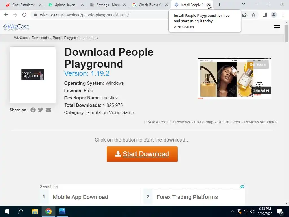
Task: Share via email envelope icon
Action: tap(48, 110)
